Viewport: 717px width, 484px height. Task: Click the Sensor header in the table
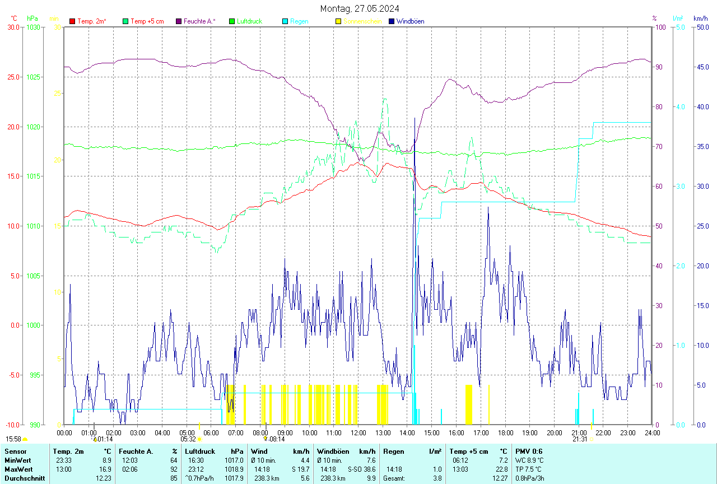coord(15,452)
